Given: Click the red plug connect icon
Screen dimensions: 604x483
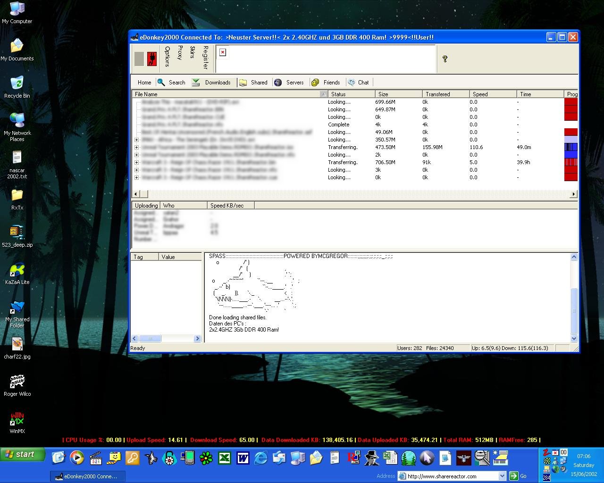Looking at the screenshot, I should (x=151, y=59).
